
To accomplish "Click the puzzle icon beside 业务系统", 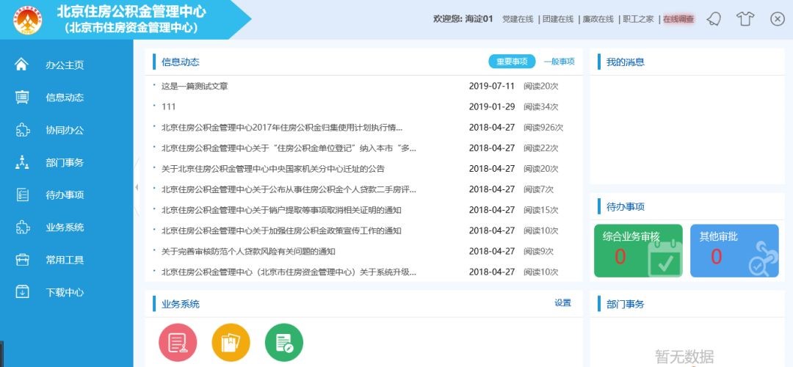I will click(22, 228).
